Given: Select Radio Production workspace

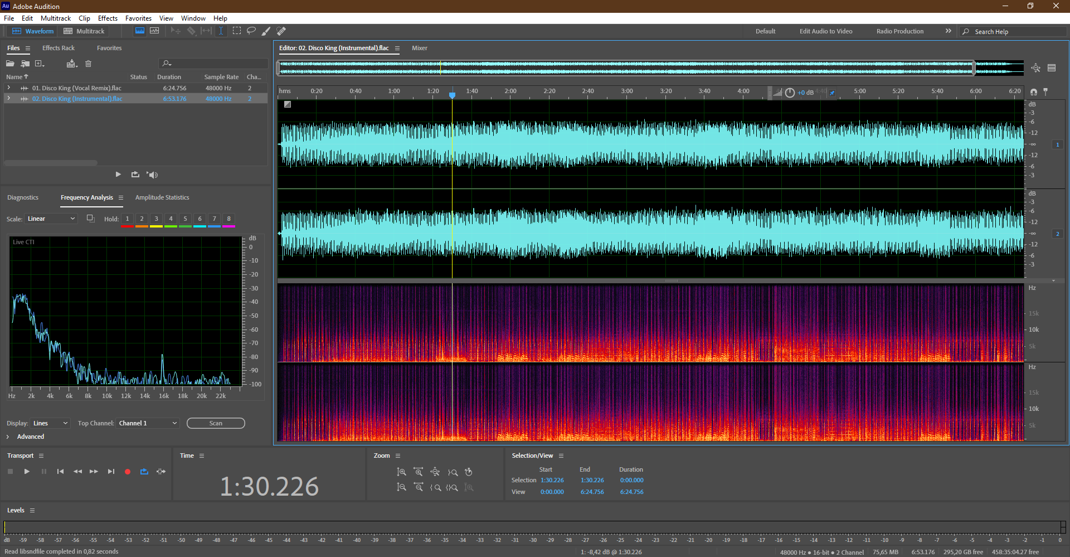Looking at the screenshot, I should [x=900, y=31].
